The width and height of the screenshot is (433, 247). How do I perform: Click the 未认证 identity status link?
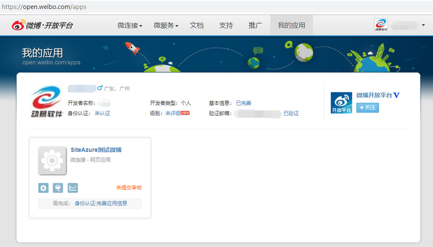(102, 113)
